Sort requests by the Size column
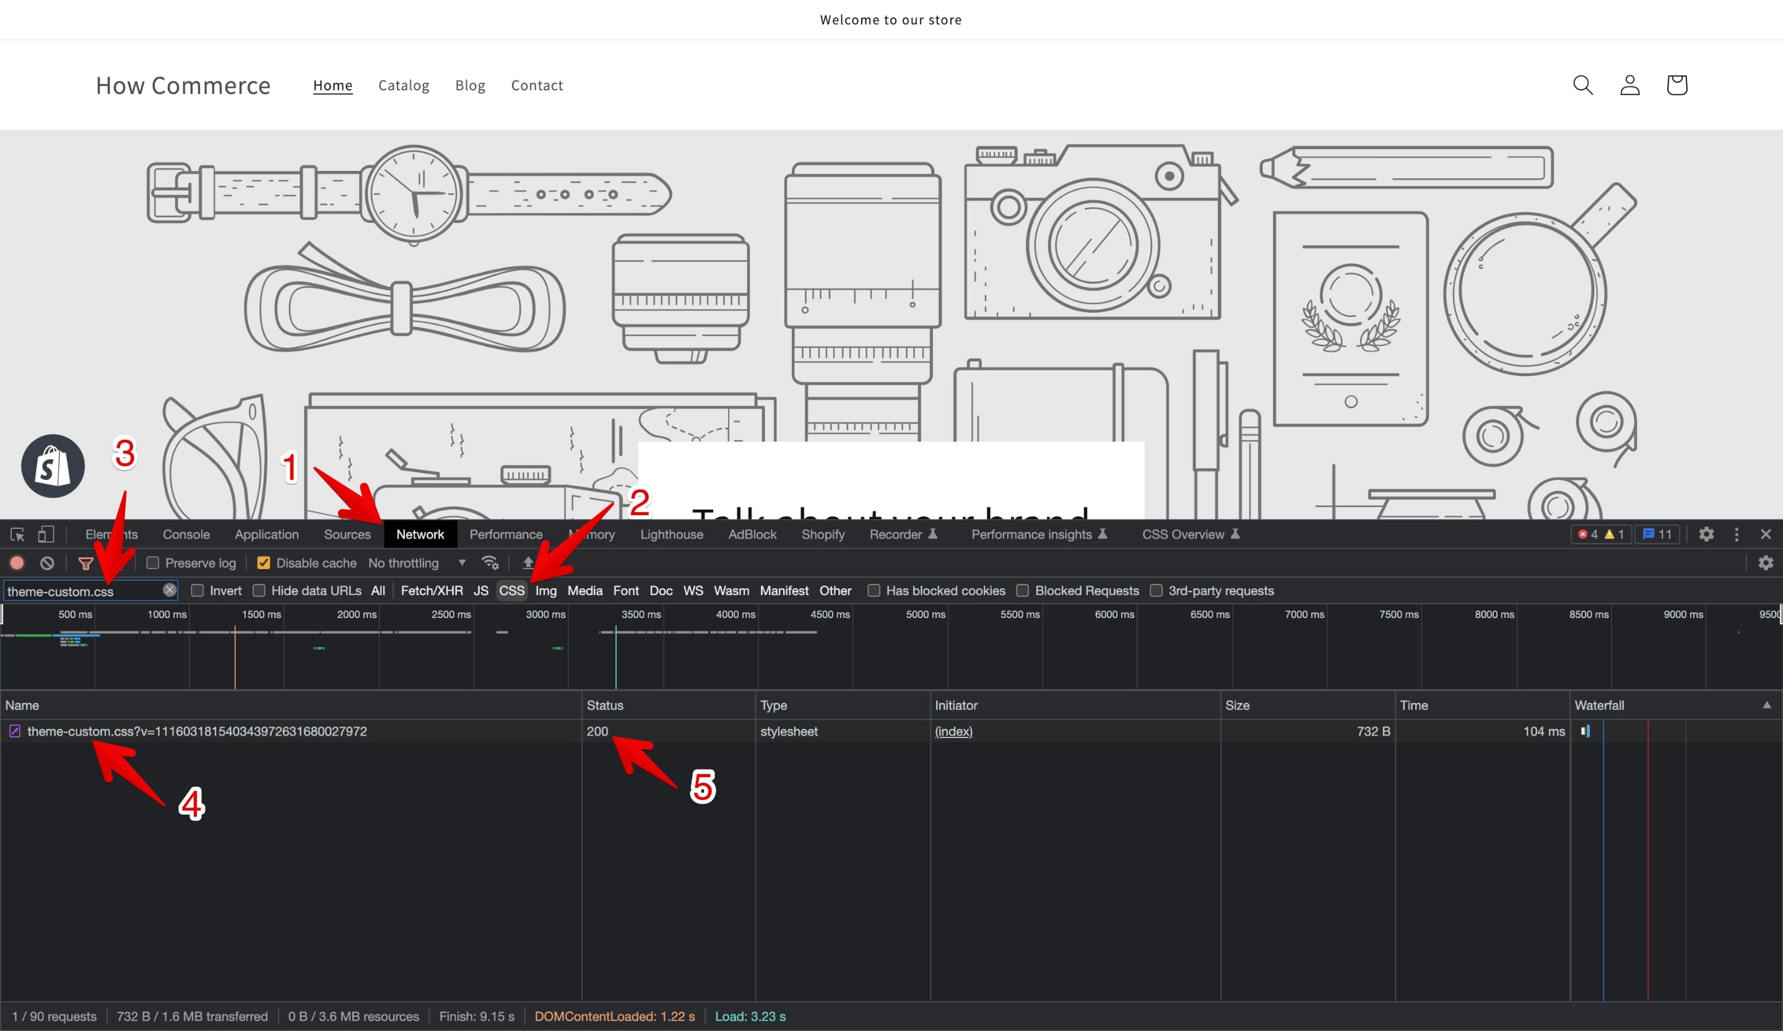The width and height of the screenshot is (1783, 1031). [1307, 705]
